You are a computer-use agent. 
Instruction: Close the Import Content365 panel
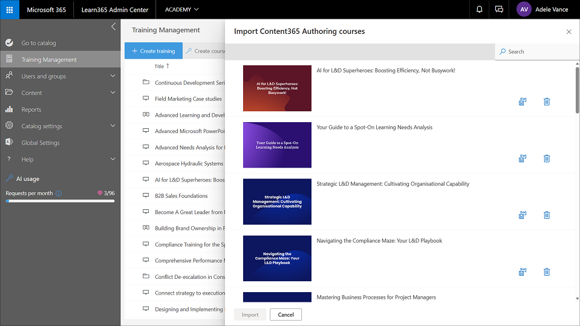(569, 32)
